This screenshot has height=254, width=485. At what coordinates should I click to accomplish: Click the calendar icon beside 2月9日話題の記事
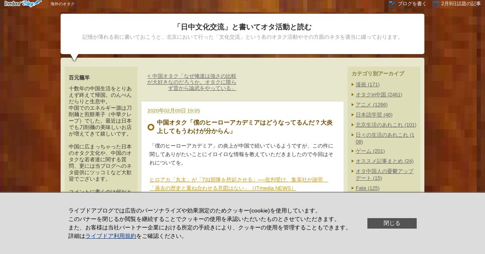click(x=436, y=4)
